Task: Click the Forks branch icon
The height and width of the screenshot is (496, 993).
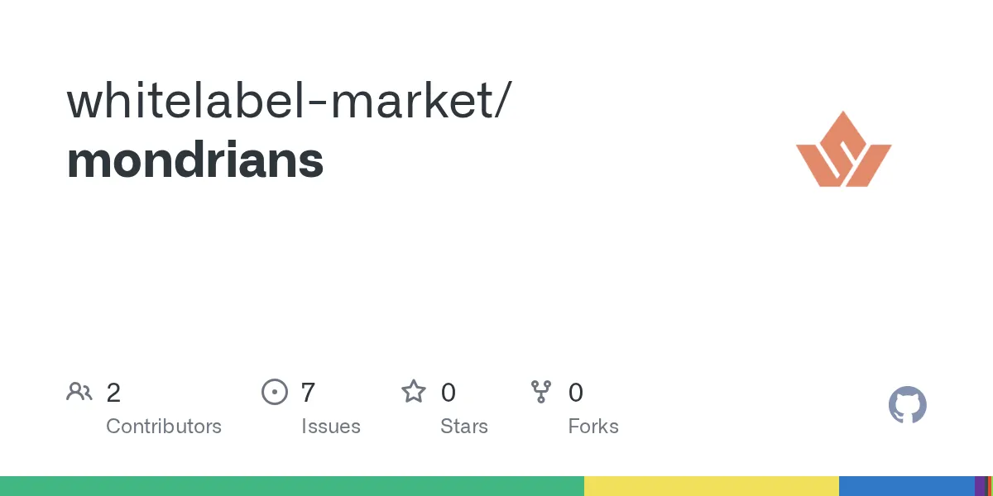Action: 541,392
